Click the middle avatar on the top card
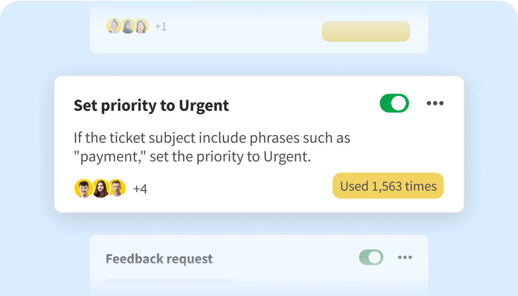Image resolution: width=518 pixels, height=296 pixels. coord(127,26)
